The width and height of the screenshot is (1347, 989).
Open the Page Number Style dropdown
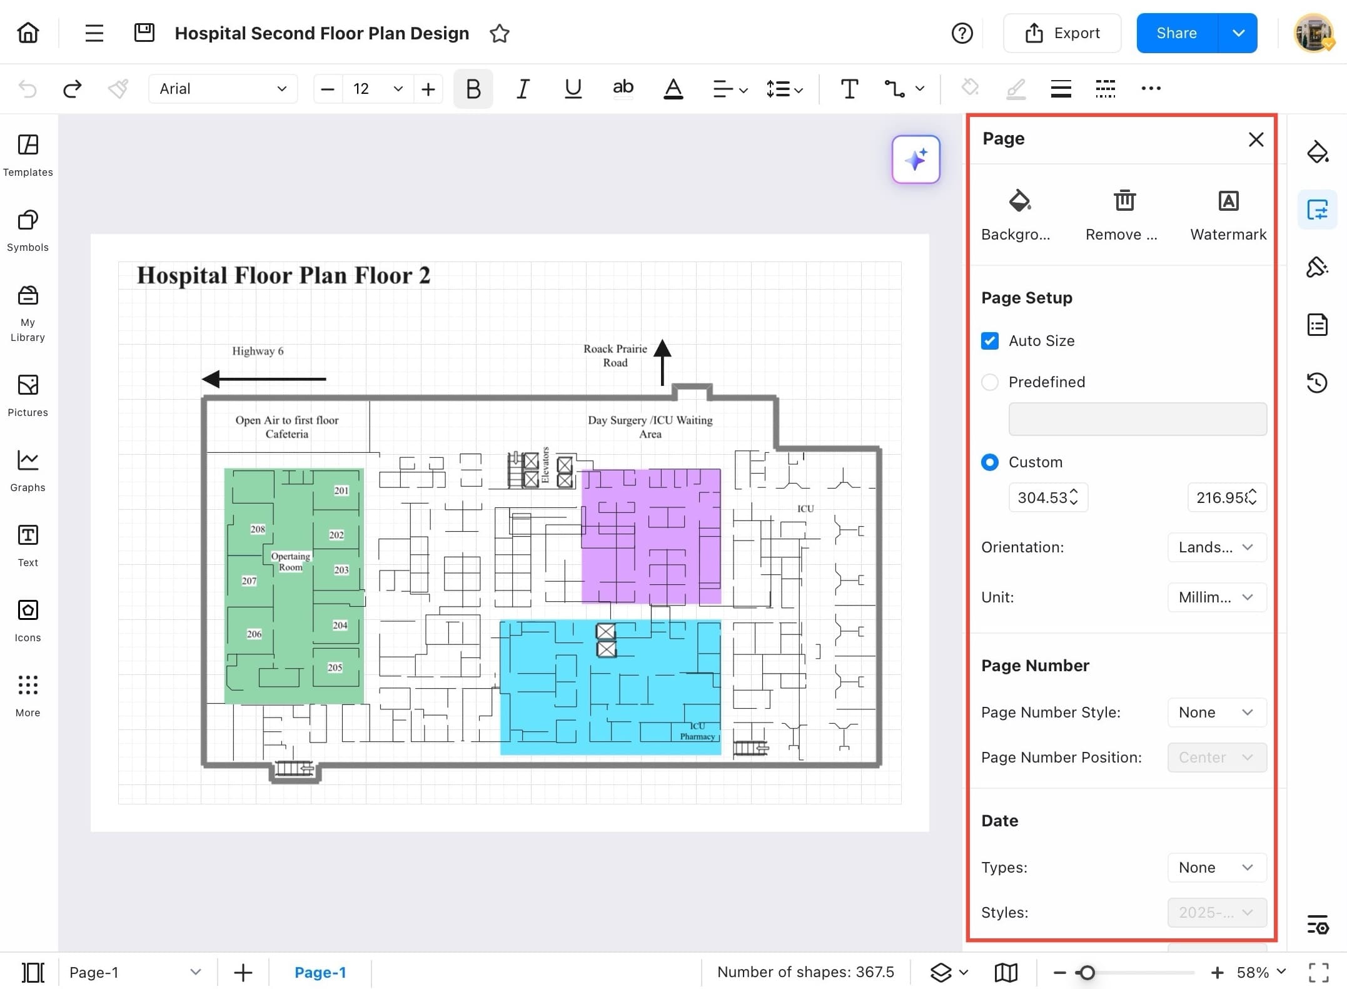coord(1216,712)
